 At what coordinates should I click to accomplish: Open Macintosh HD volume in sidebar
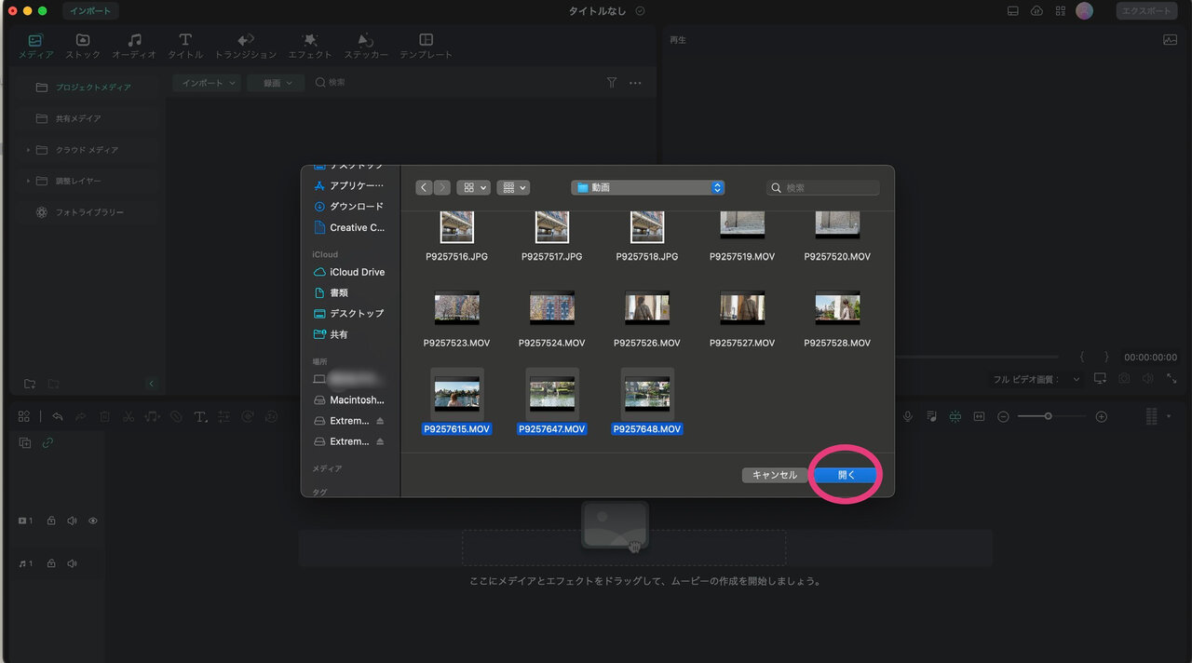tap(350, 399)
